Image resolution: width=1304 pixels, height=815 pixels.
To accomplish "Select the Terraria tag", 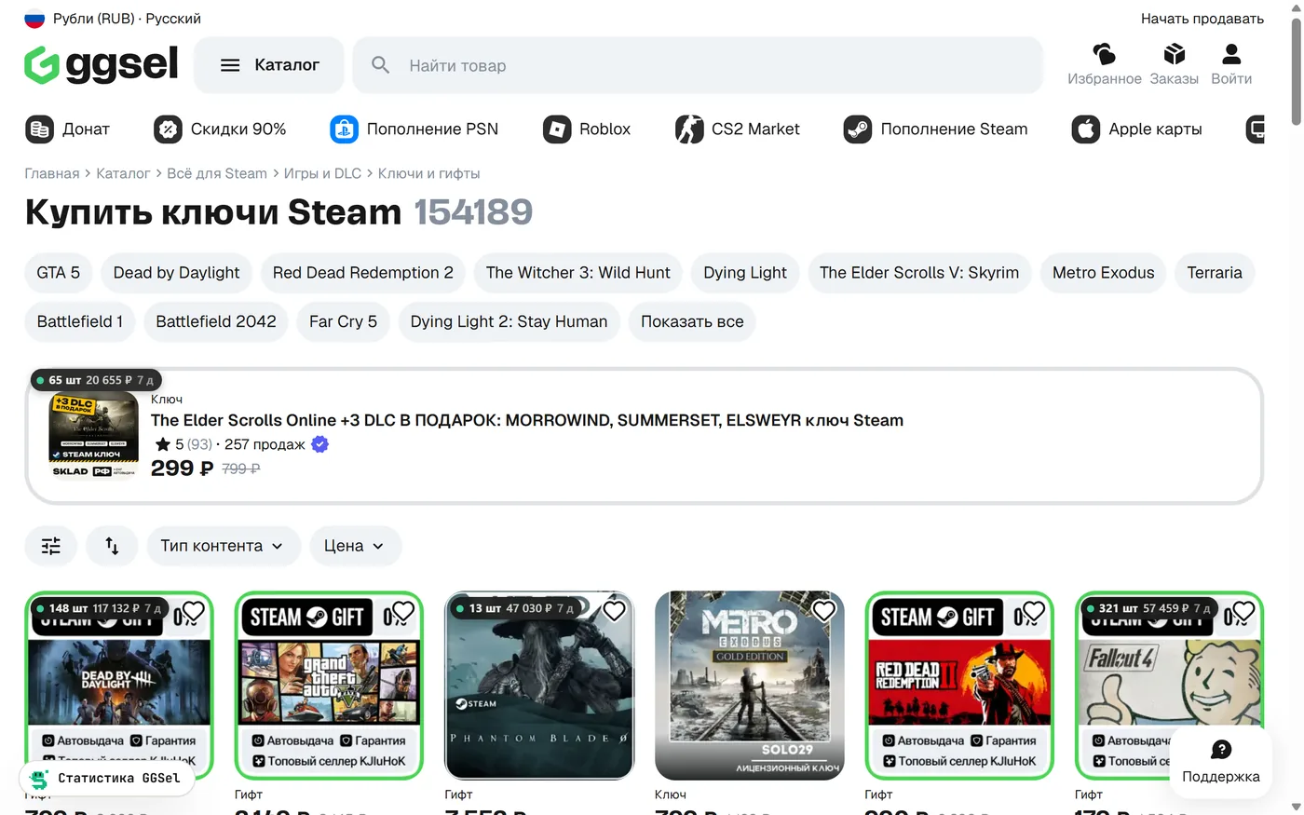I will tap(1215, 273).
